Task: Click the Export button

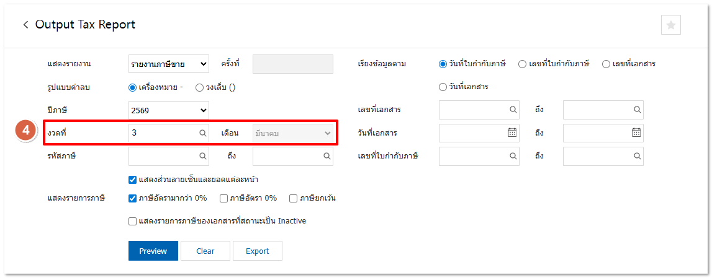Action: click(x=257, y=251)
